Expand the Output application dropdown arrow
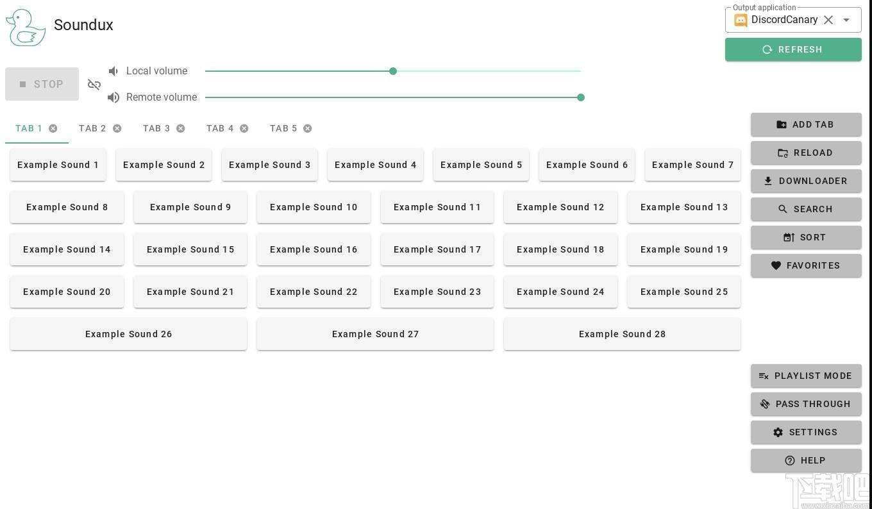Viewport: 872px width, 509px height. coord(846,20)
